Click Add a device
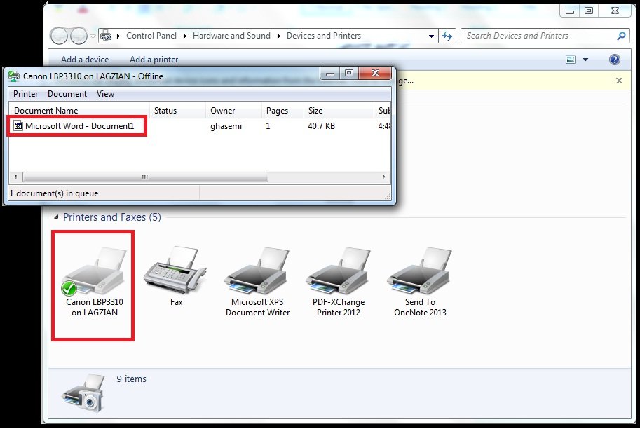 coord(85,60)
